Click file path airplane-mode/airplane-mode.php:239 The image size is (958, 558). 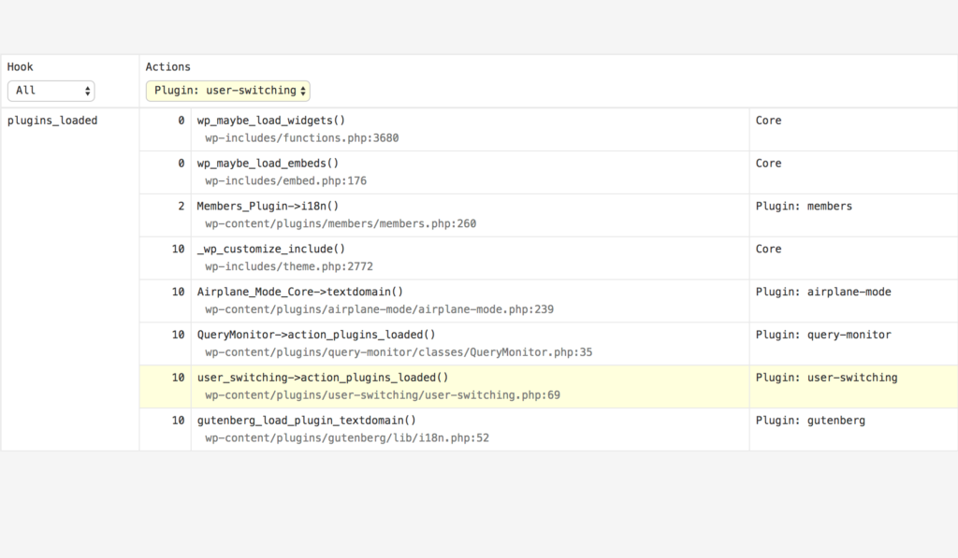tap(380, 309)
